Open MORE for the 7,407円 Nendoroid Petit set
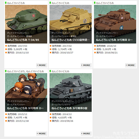 click(42, 134)
